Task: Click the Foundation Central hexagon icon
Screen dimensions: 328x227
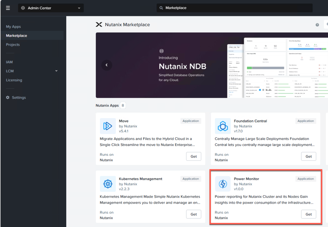Action: coord(223,126)
